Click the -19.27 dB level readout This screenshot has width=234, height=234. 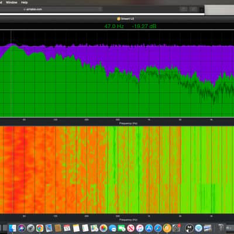pos(144,26)
